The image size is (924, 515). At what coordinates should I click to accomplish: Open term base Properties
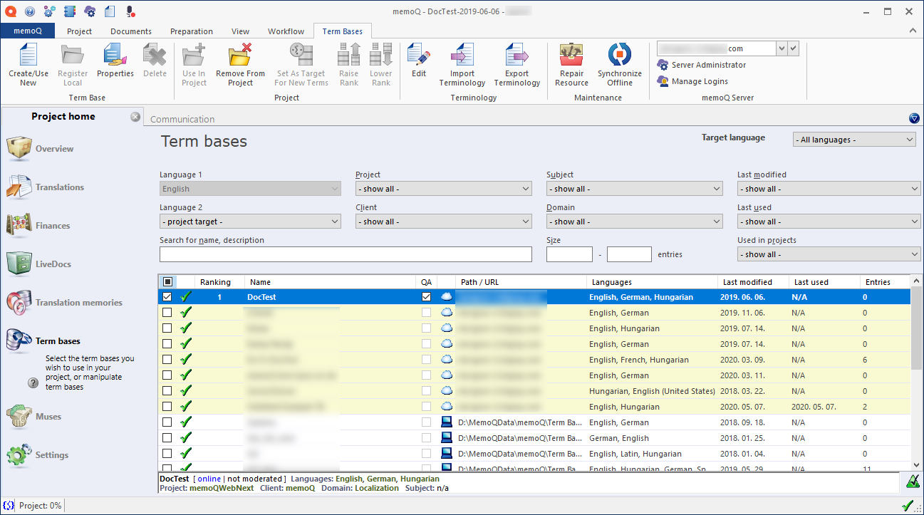point(115,56)
